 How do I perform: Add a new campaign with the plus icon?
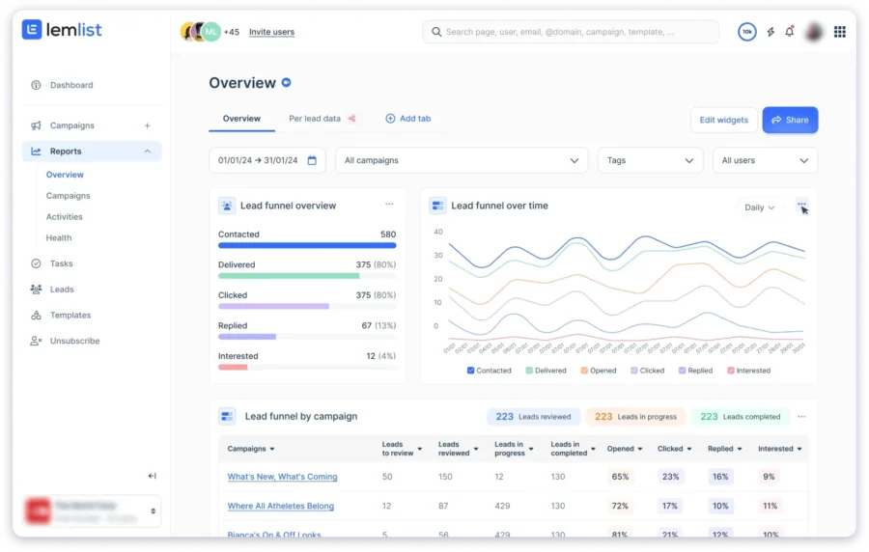148,125
